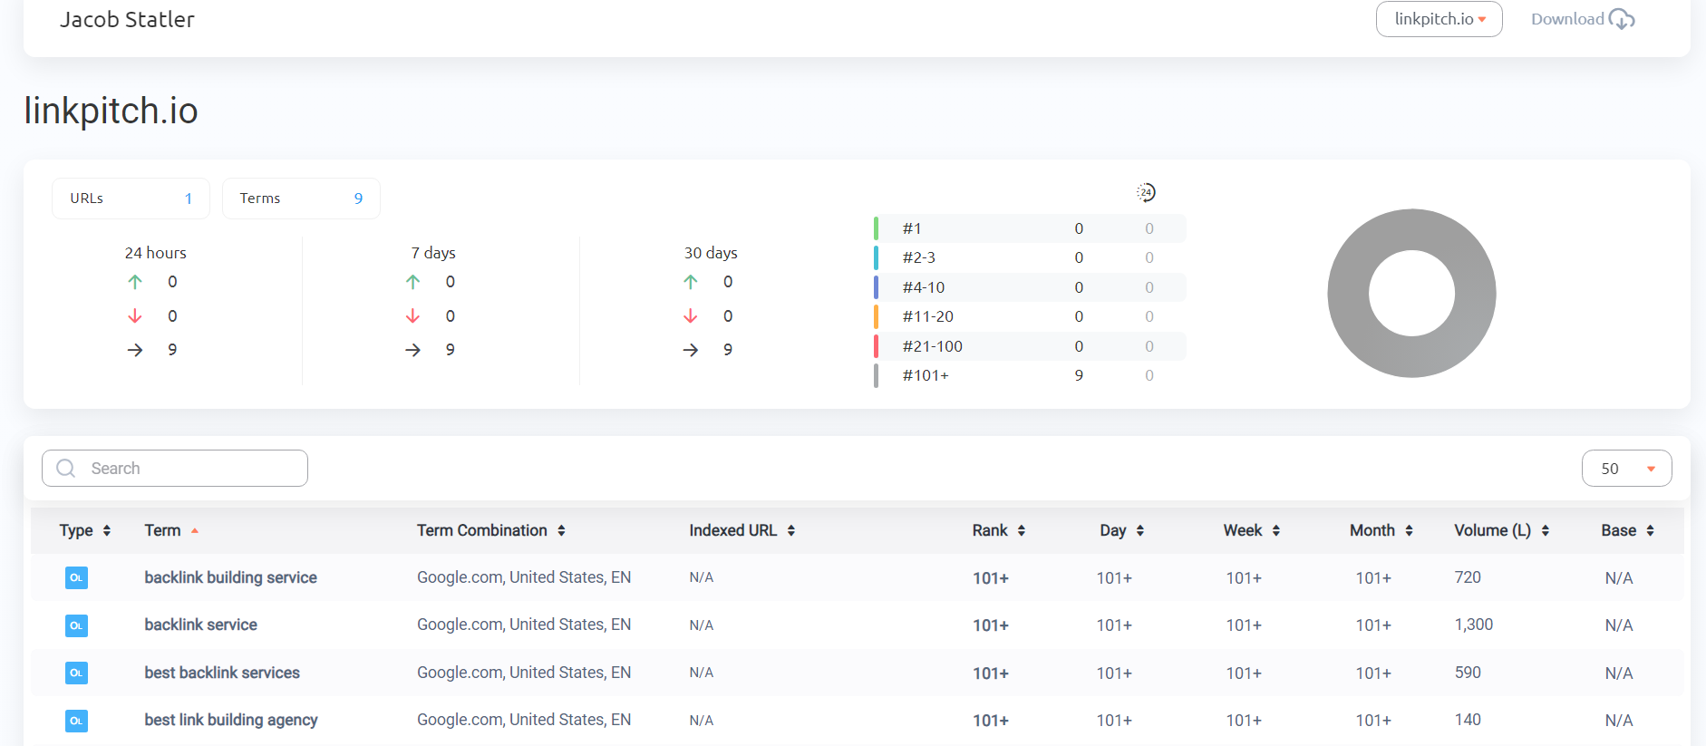The height and width of the screenshot is (746, 1706).
Task: Open the linkpitch.io domain dropdown
Action: click(x=1439, y=19)
